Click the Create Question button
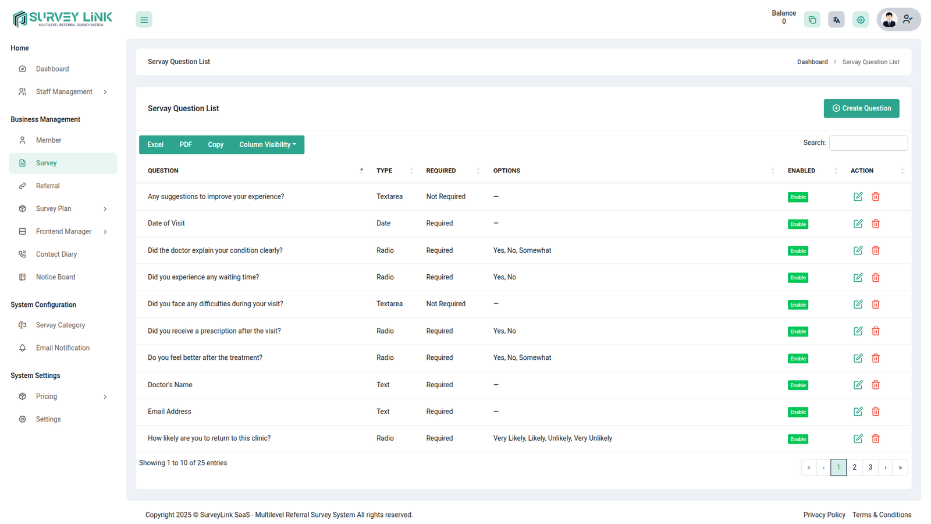 click(861, 108)
